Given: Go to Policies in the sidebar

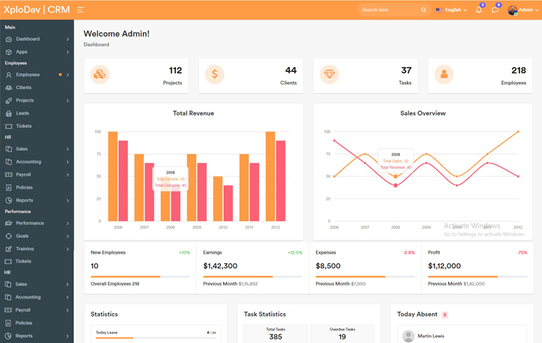Looking at the screenshot, I should pos(24,187).
